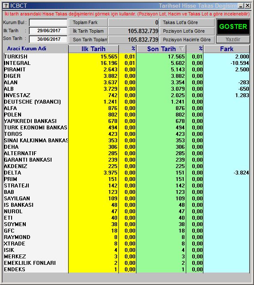Sort by Fark column header
The height and width of the screenshot is (285, 254).
point(227,49)
